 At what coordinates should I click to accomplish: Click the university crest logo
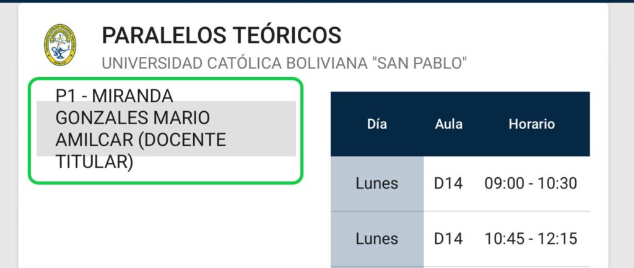point(60,45)
